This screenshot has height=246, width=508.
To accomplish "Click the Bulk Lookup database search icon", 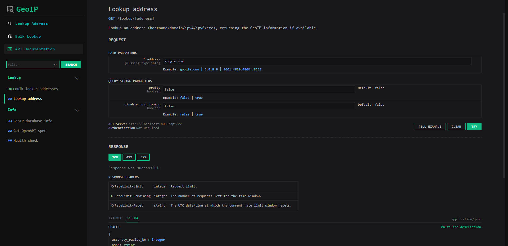I will point(10,36).
